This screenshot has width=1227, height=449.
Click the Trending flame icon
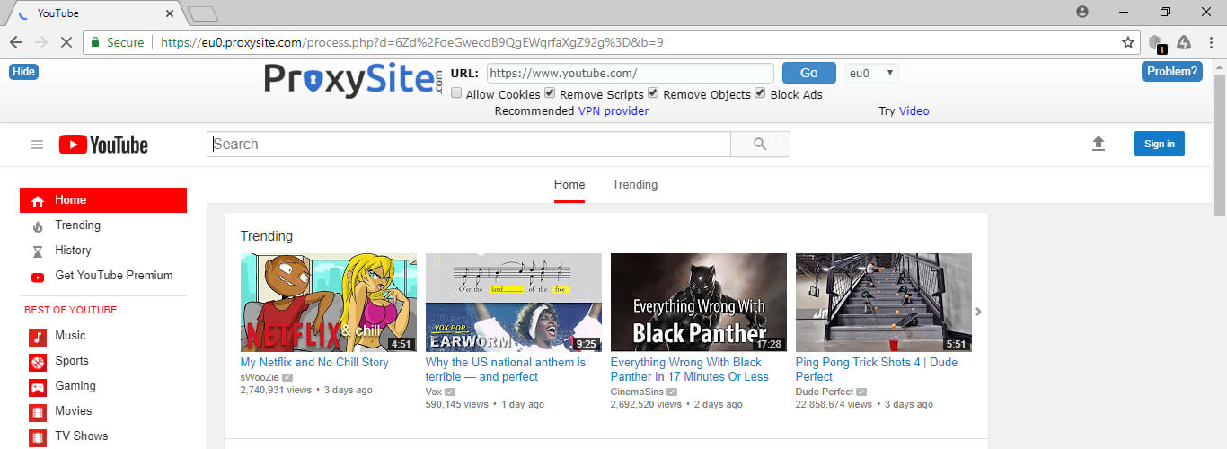[38, 226]
